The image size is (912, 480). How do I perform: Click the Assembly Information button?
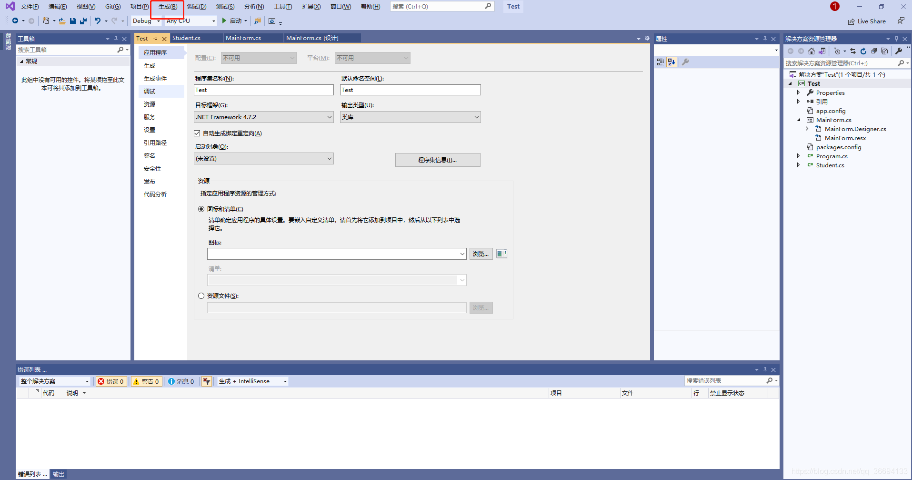[x=438, y=160]
